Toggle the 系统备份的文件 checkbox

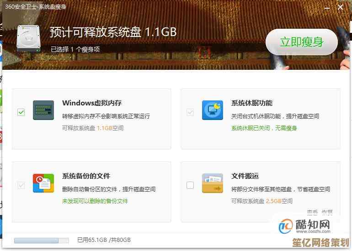[x=21, y=185]
